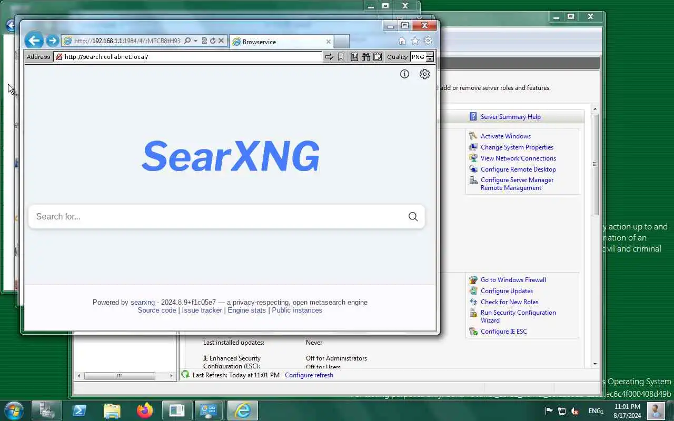Click 'View Network Connections' link
Screen dimensions: 674x421
click(518, 158)
